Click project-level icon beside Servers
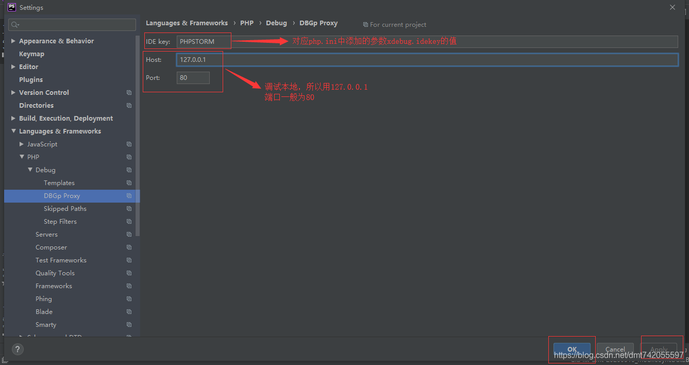Viewport: 689px width, 365px height. click(x=129, y=235)
